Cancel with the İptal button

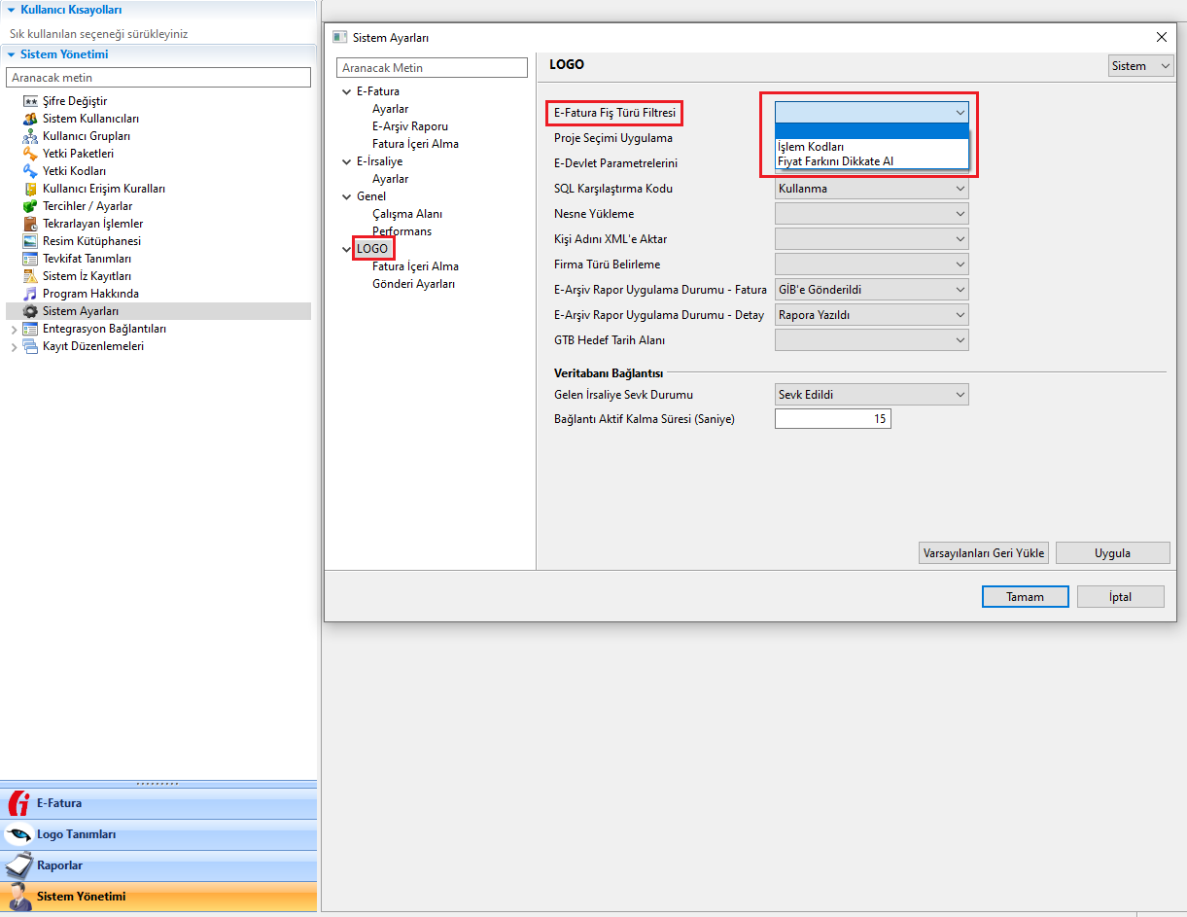tap(1121, 597)
